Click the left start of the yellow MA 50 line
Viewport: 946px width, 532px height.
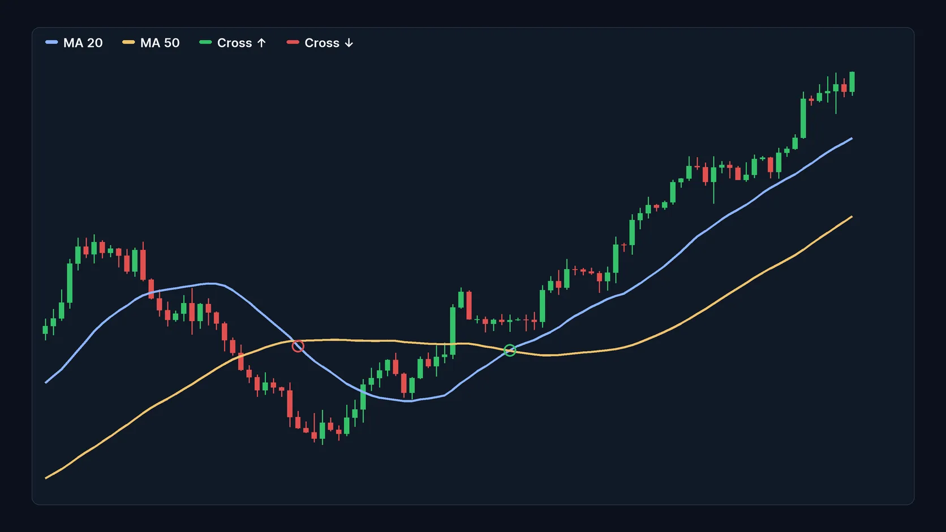(46, 478)
